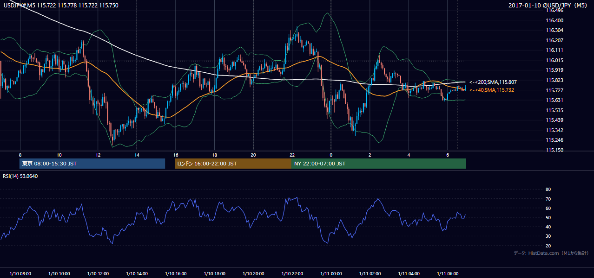Screen dimensions: 594x278
Task: Click the 40 SMA label 115.732
Action: coord(492,90)
